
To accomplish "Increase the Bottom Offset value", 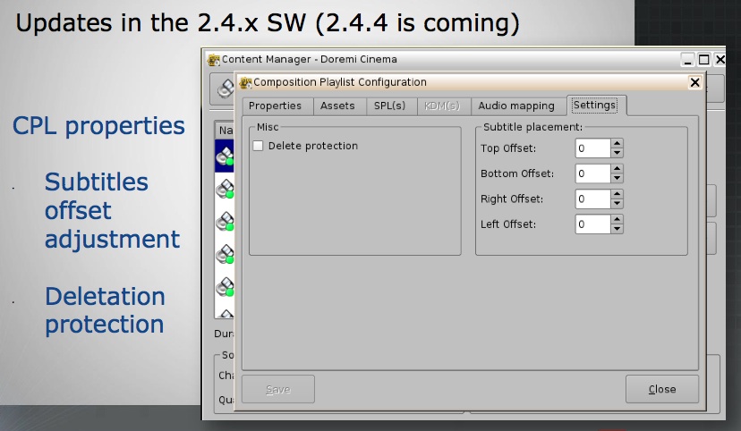I will (x=617, y=169).
